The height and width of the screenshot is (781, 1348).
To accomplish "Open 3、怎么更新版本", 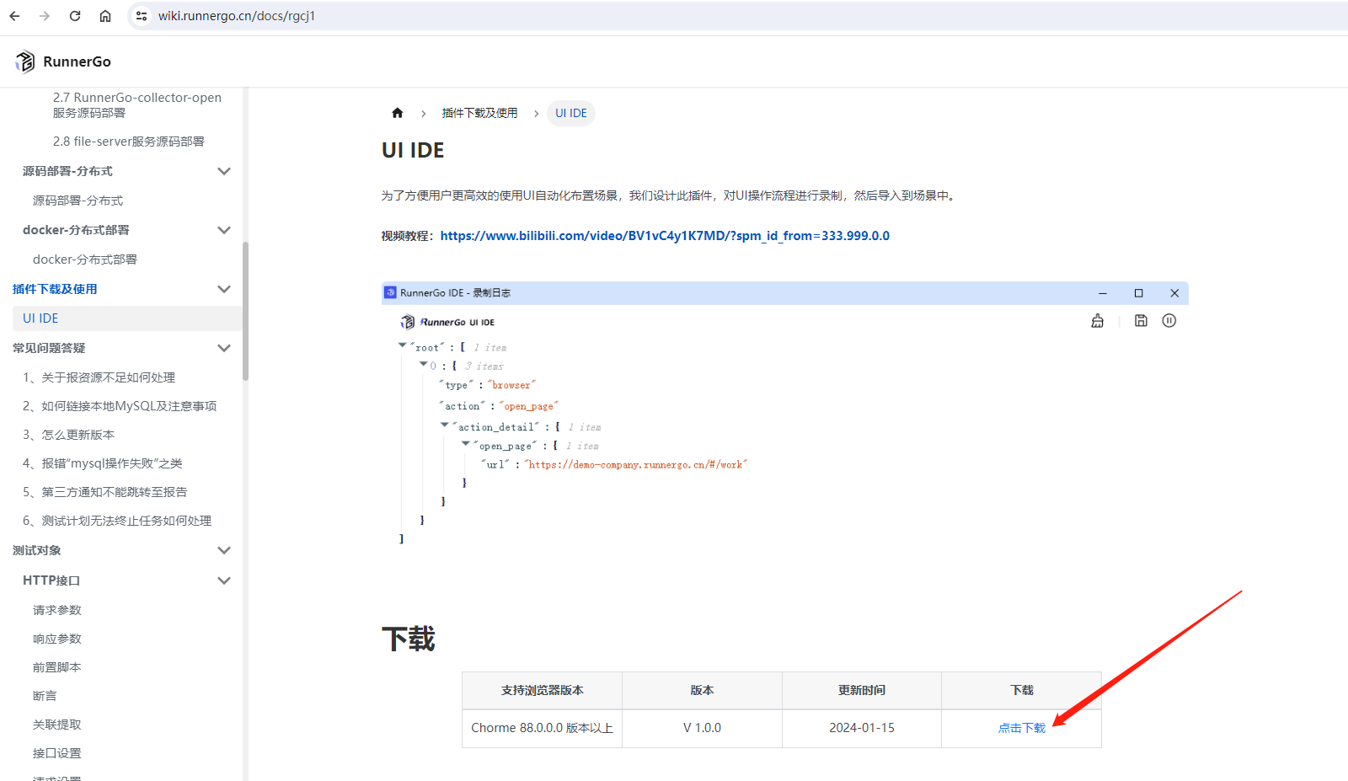I will [68, 435].
